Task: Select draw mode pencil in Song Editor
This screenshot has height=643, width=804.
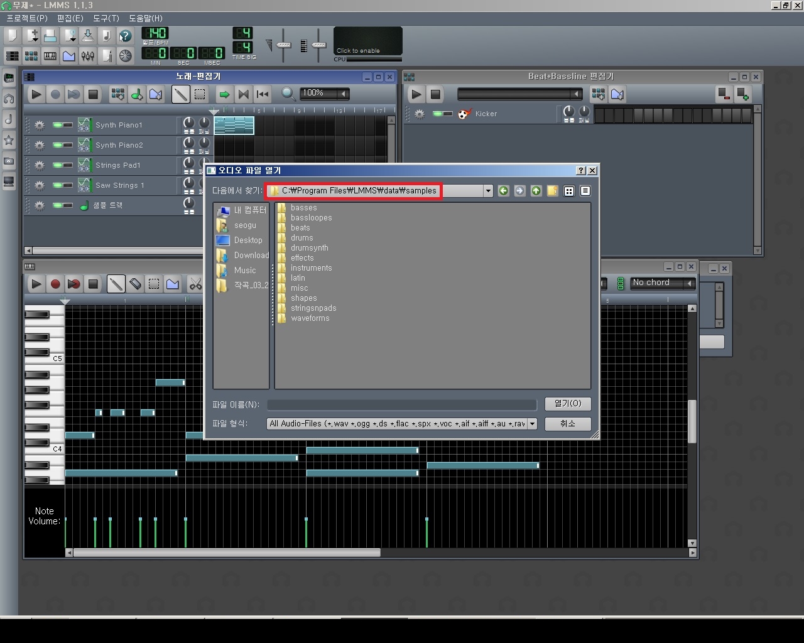Action: pos(180,94)
